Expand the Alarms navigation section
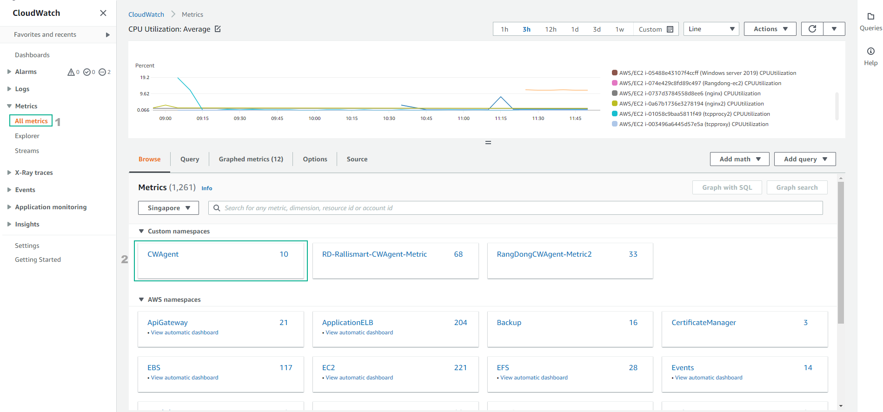 pyautogui.click(x=9, y=72)
